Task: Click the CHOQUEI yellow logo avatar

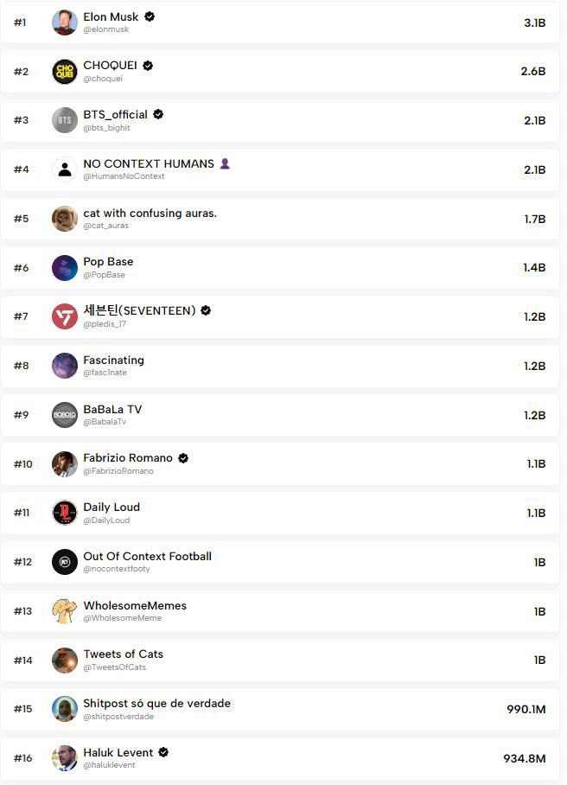Action: (x=65, y=71)
